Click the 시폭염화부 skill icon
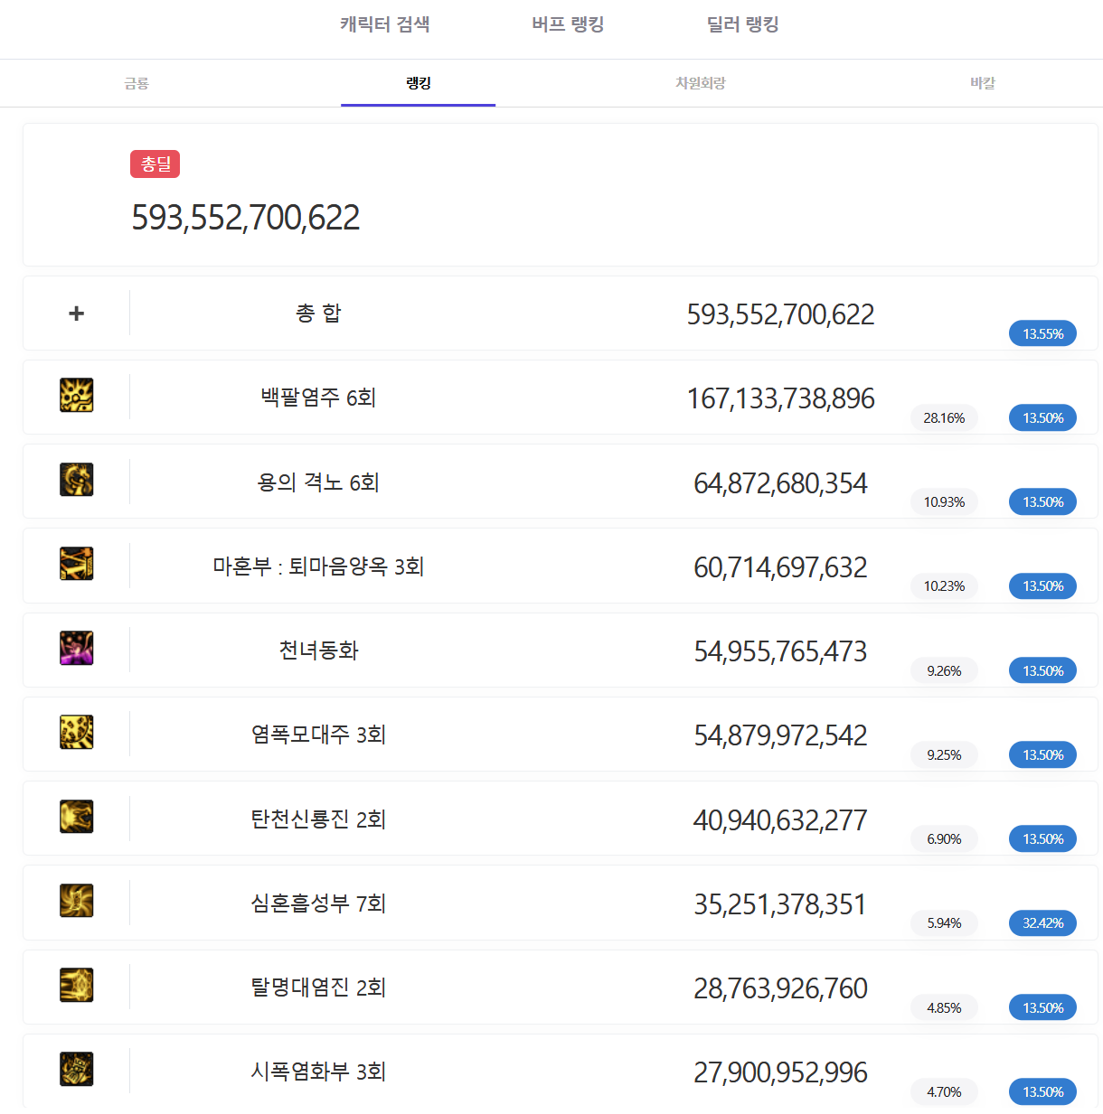This screenshot has height=1114, width=1103. click(77, 1069)
